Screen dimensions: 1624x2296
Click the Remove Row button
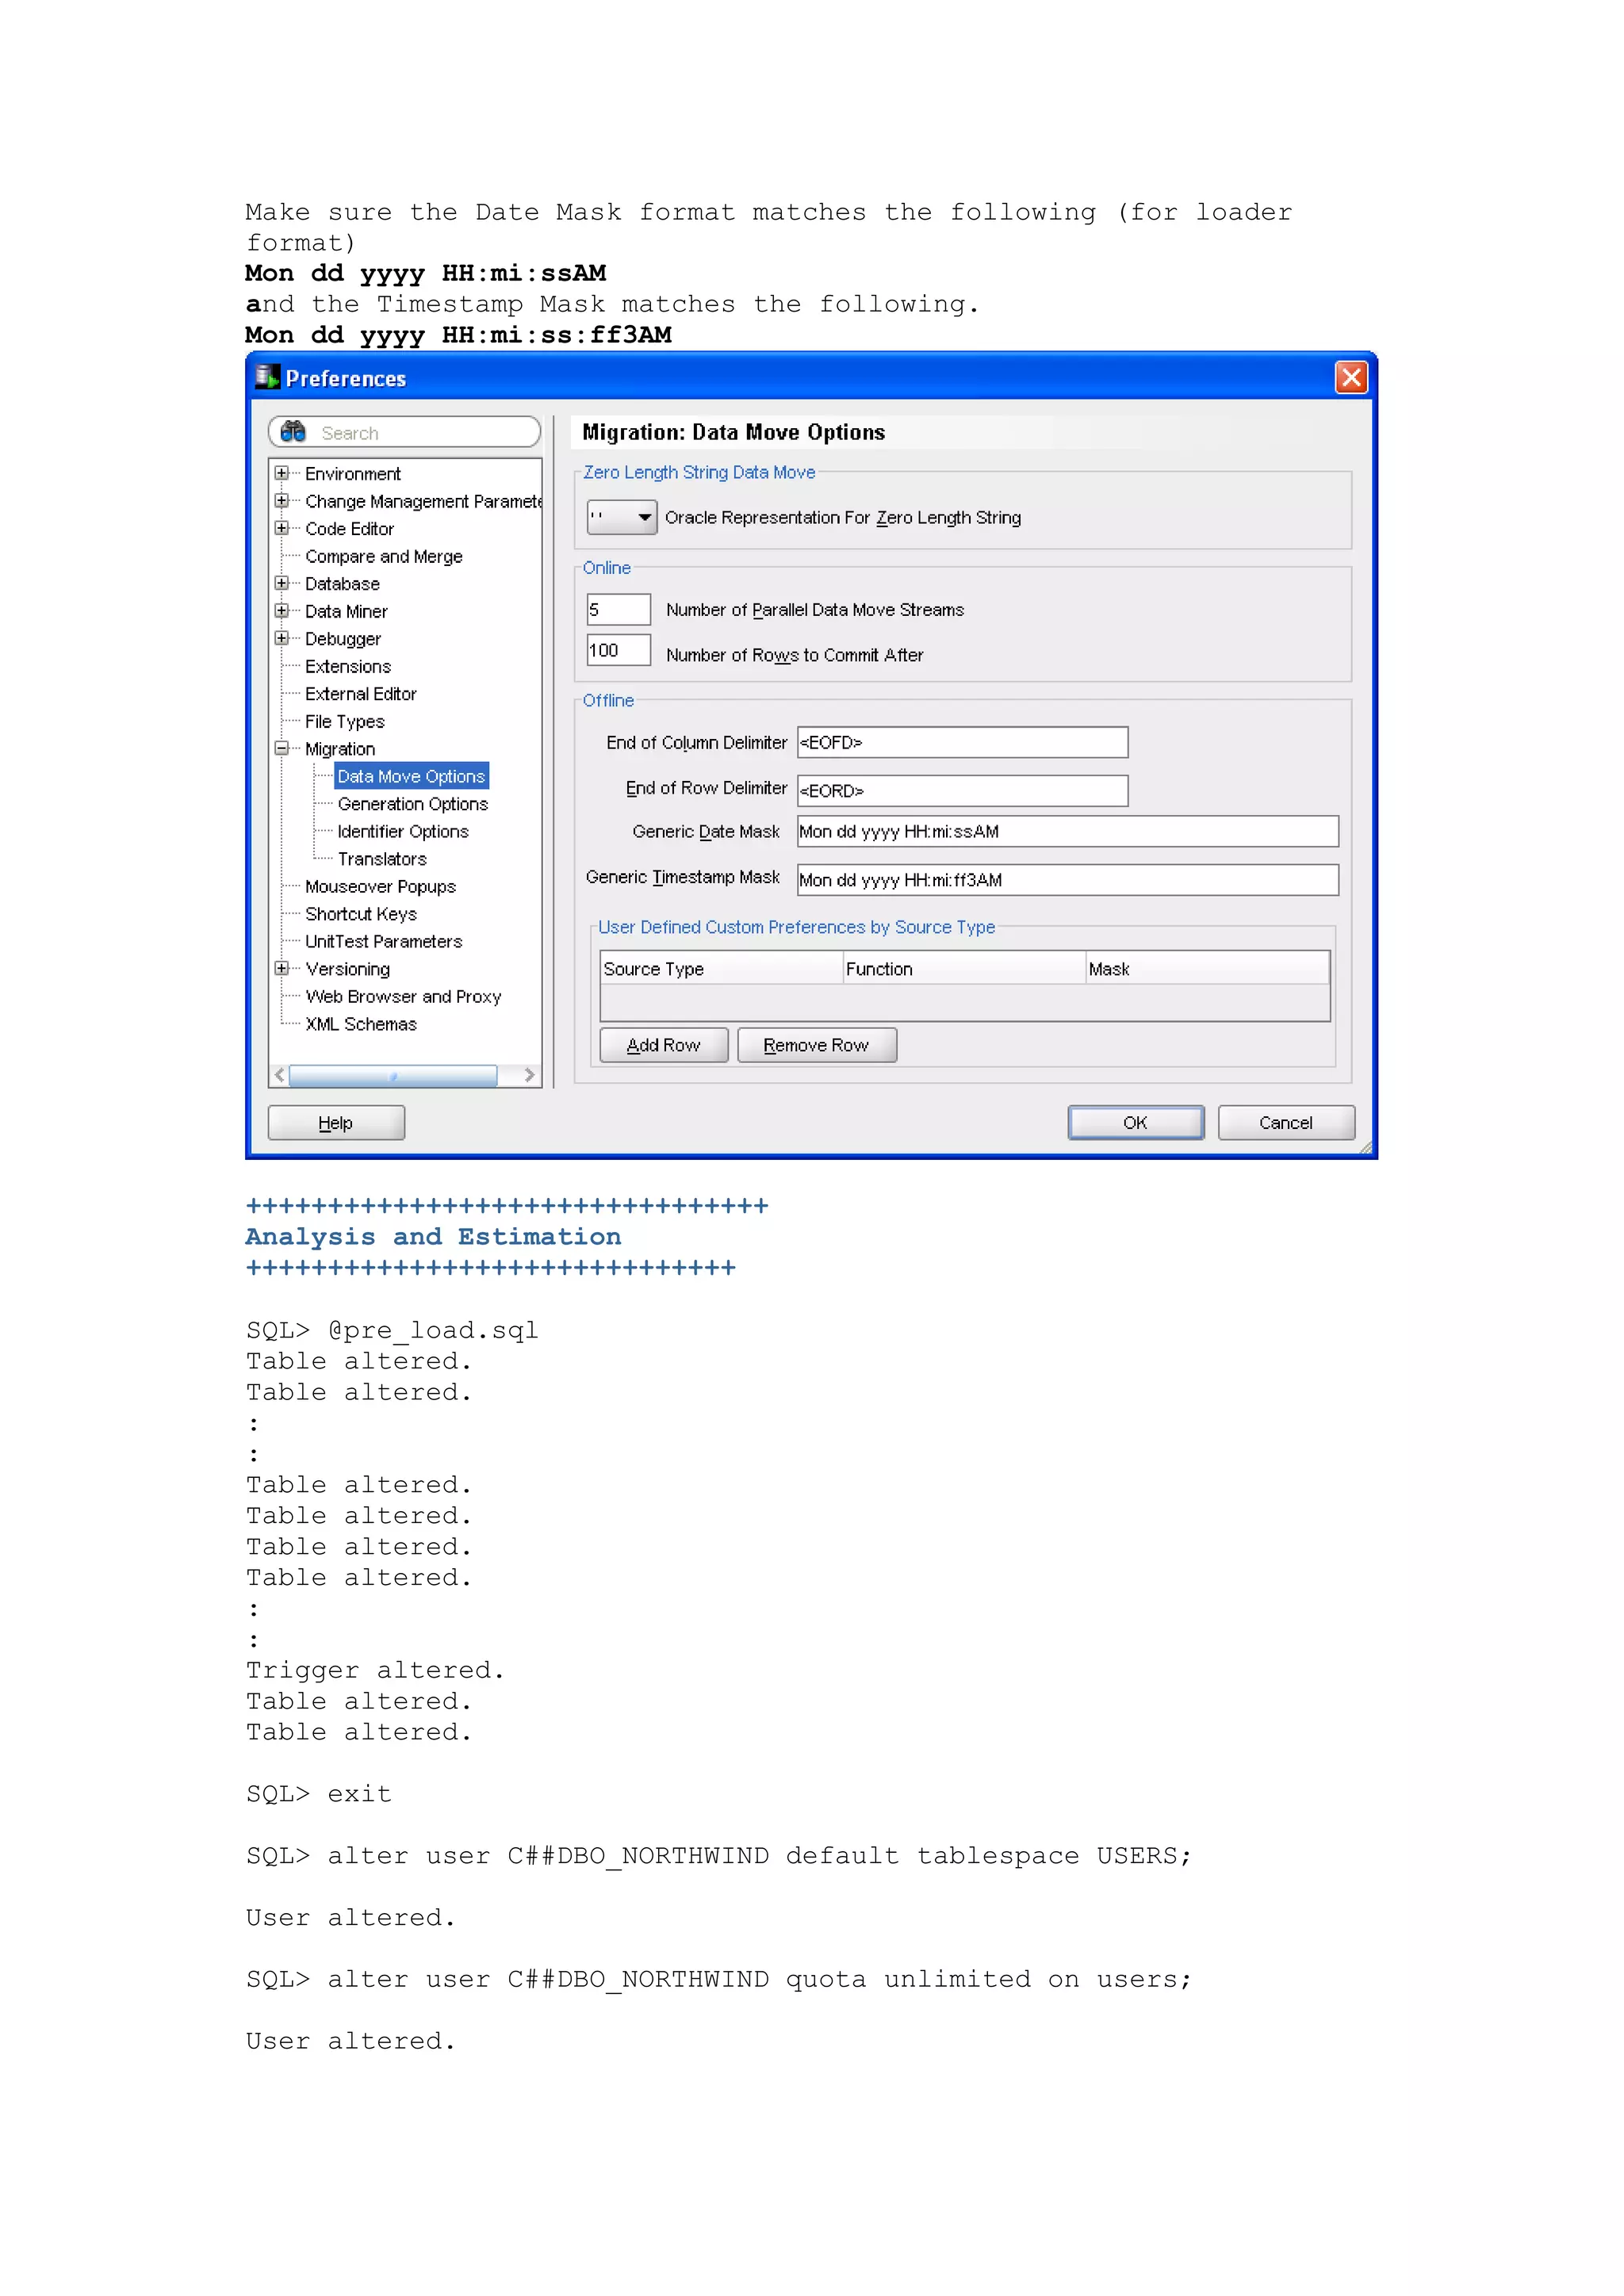(x=816, y=1045)
